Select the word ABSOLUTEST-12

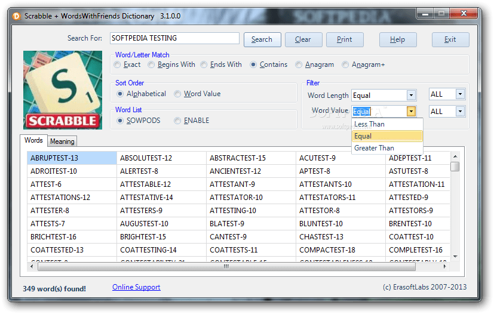[161, 158]
